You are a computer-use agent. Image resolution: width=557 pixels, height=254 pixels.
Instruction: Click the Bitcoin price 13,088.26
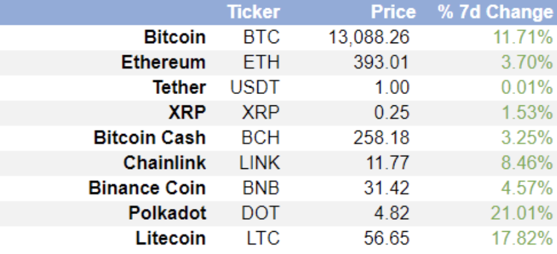click(369, 37)
